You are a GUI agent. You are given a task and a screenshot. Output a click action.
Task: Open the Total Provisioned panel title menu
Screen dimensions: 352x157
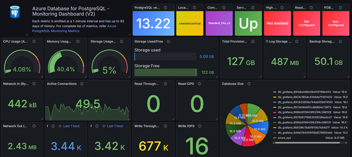(235, 42)
